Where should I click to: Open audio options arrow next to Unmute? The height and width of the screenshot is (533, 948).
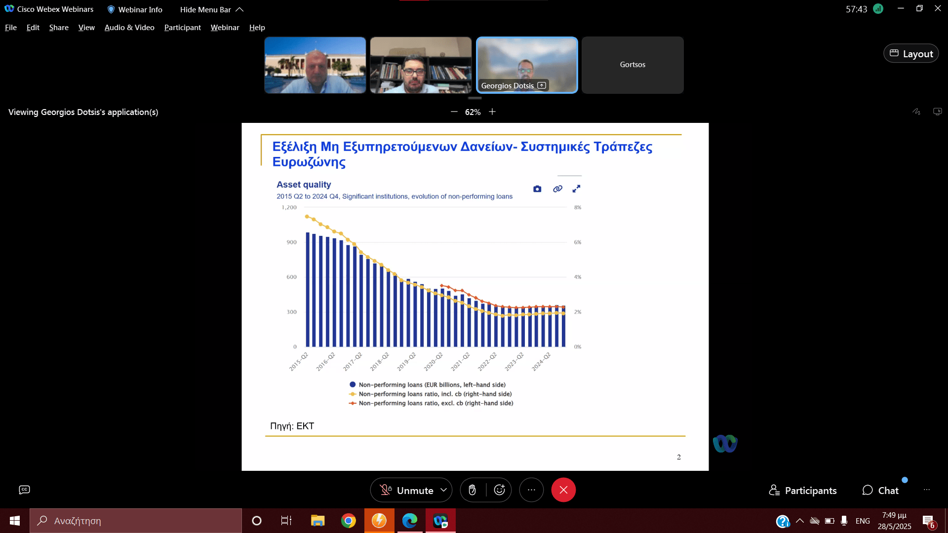click(x=444, y=490)
